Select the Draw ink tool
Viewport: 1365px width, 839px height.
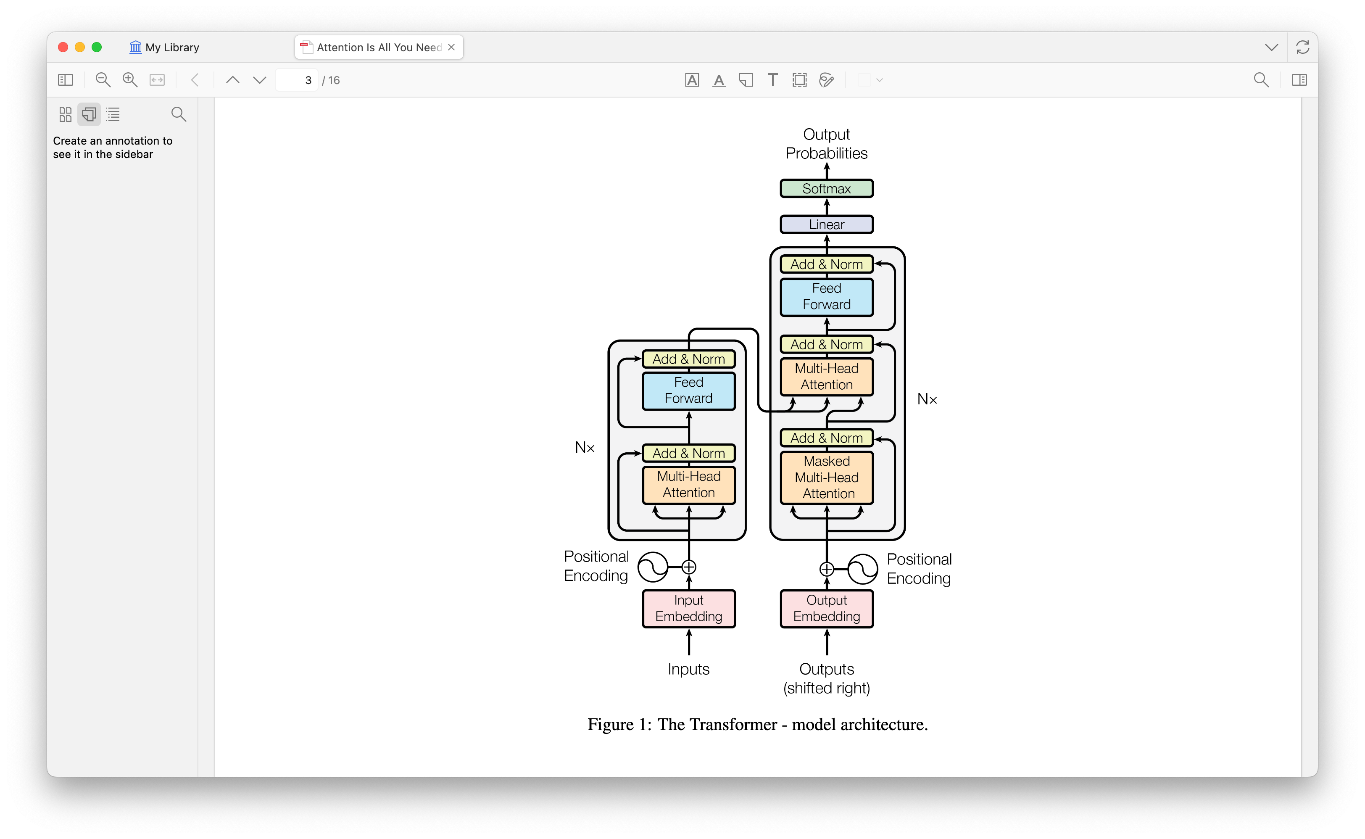coord(826,80)
